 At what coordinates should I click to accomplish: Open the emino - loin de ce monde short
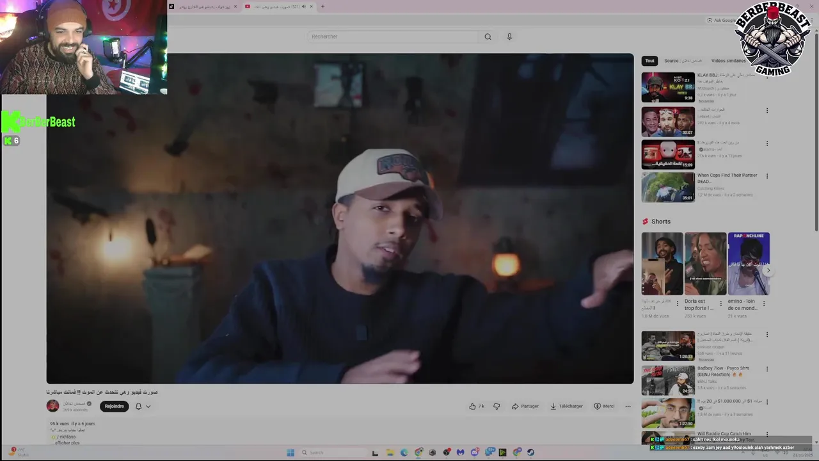[749, 264]
